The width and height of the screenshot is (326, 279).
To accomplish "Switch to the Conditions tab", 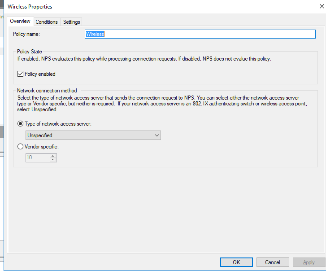I will click(47, 22).
